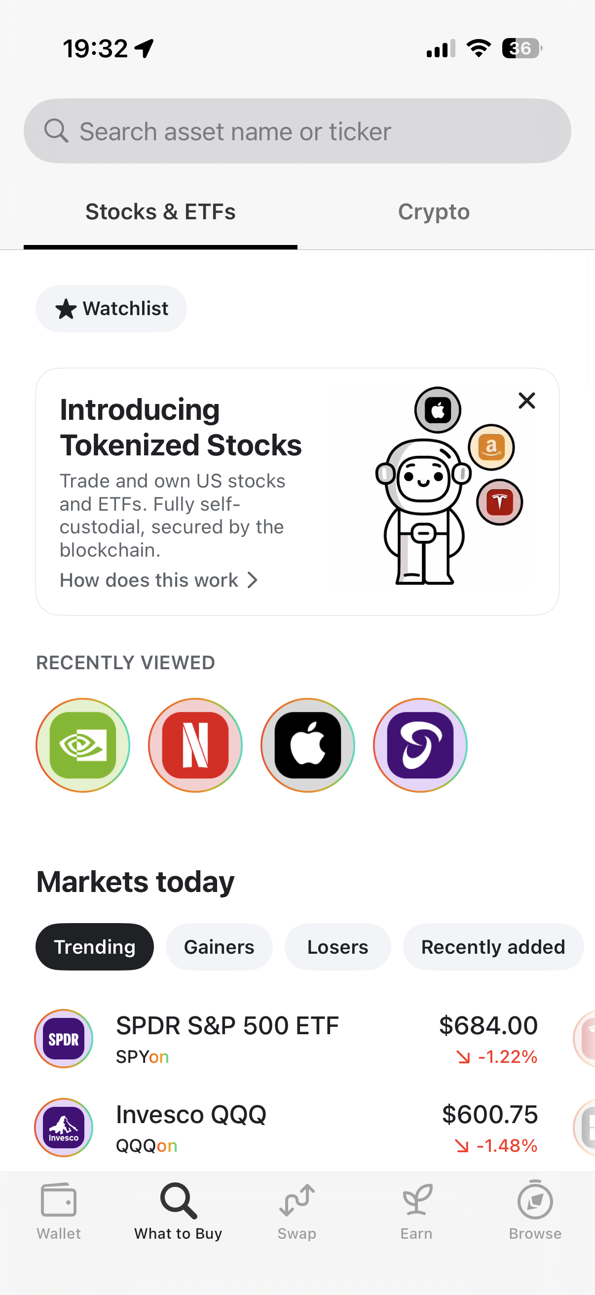This screenshot has width=595, height=1295.
Task: Select the Trending filter
Action: tap(94, 947)
